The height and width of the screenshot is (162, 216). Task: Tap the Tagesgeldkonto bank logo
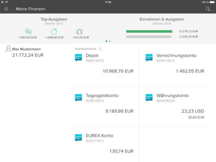pos(78,98)
